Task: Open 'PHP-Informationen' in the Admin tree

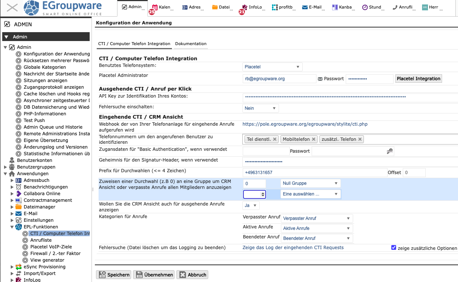Action: (45, 114)
